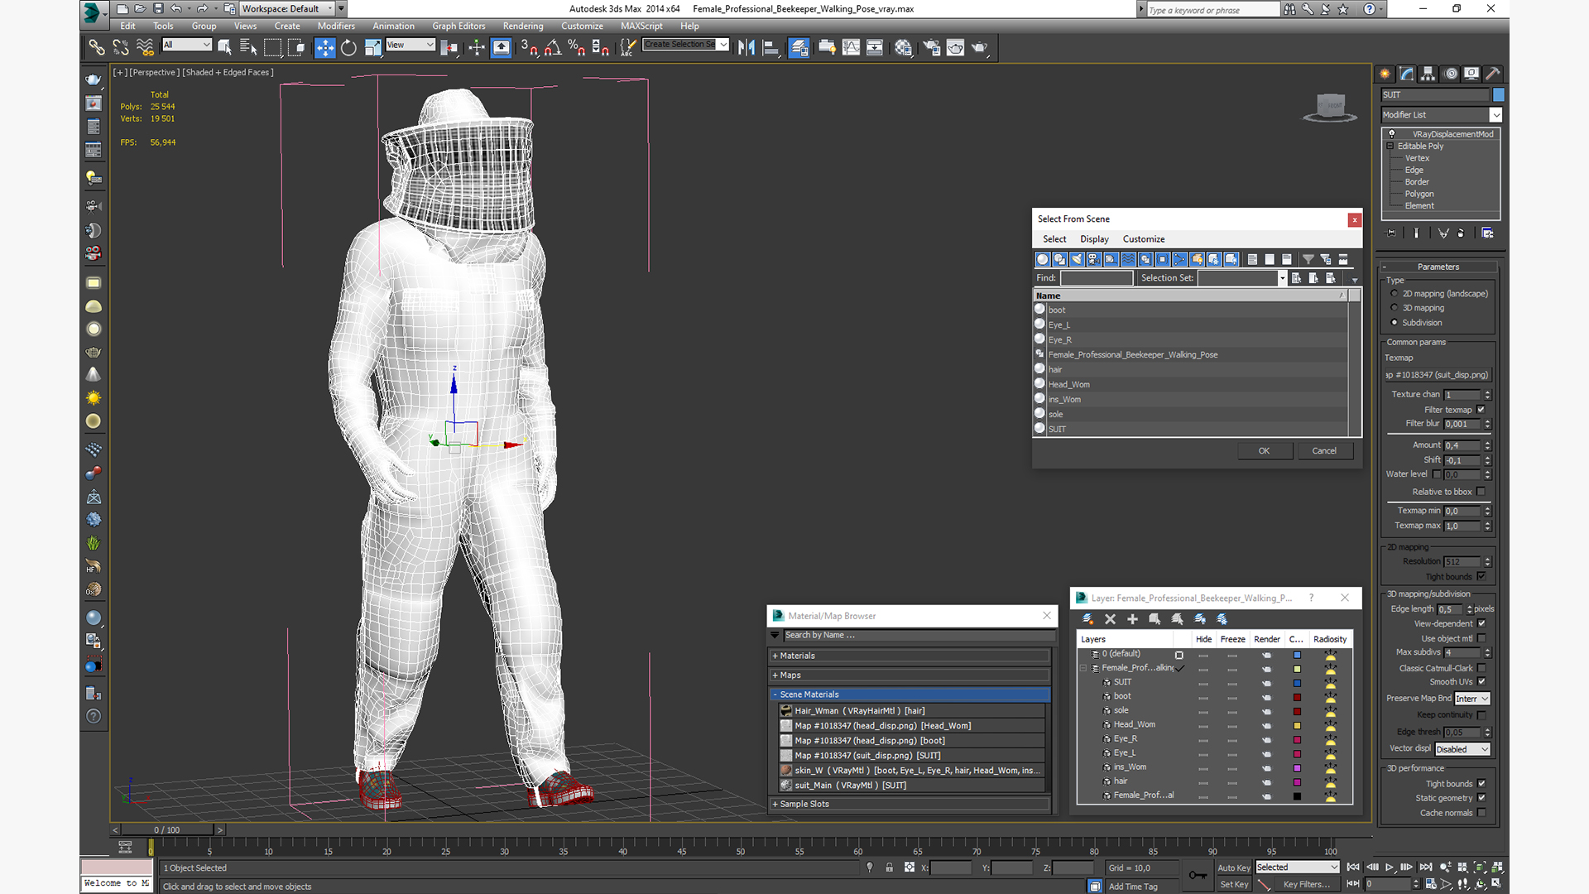
Task: Open the Create Selection Set dropdown
Action: point(686,45)
